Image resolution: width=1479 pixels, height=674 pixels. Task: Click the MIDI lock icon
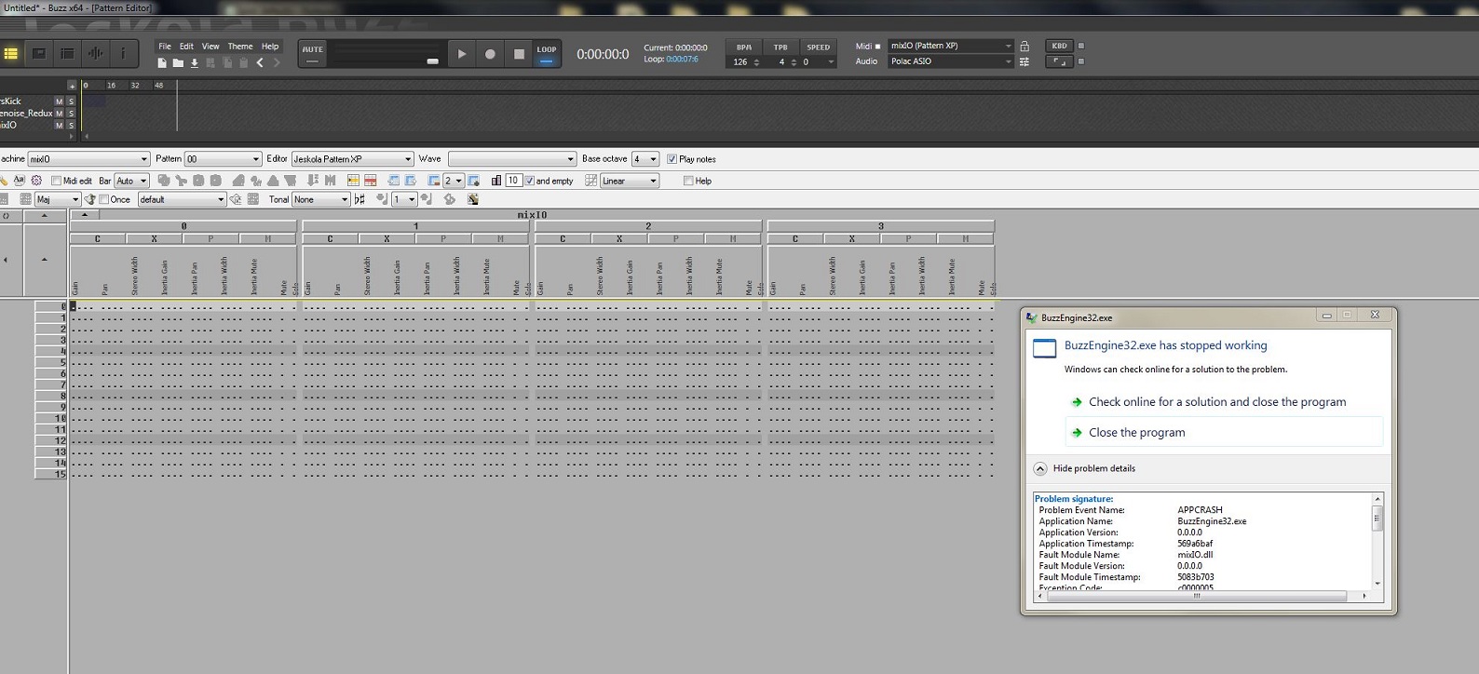(1024, 46)
